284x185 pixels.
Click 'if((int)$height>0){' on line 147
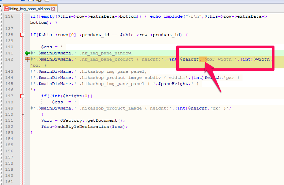click(x=67, y=96)
